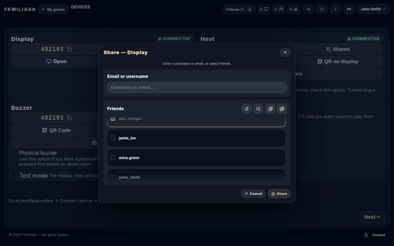Go back to My games

pyautogui.click(x=53, y=9)
